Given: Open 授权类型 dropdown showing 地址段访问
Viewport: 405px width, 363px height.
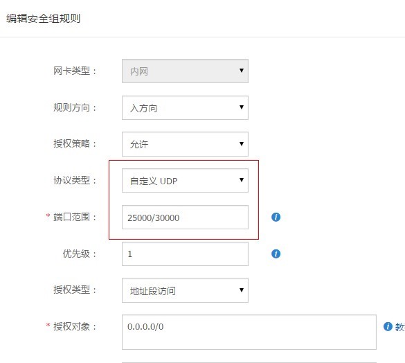Looking at the screenshot, I should (185, 290).
